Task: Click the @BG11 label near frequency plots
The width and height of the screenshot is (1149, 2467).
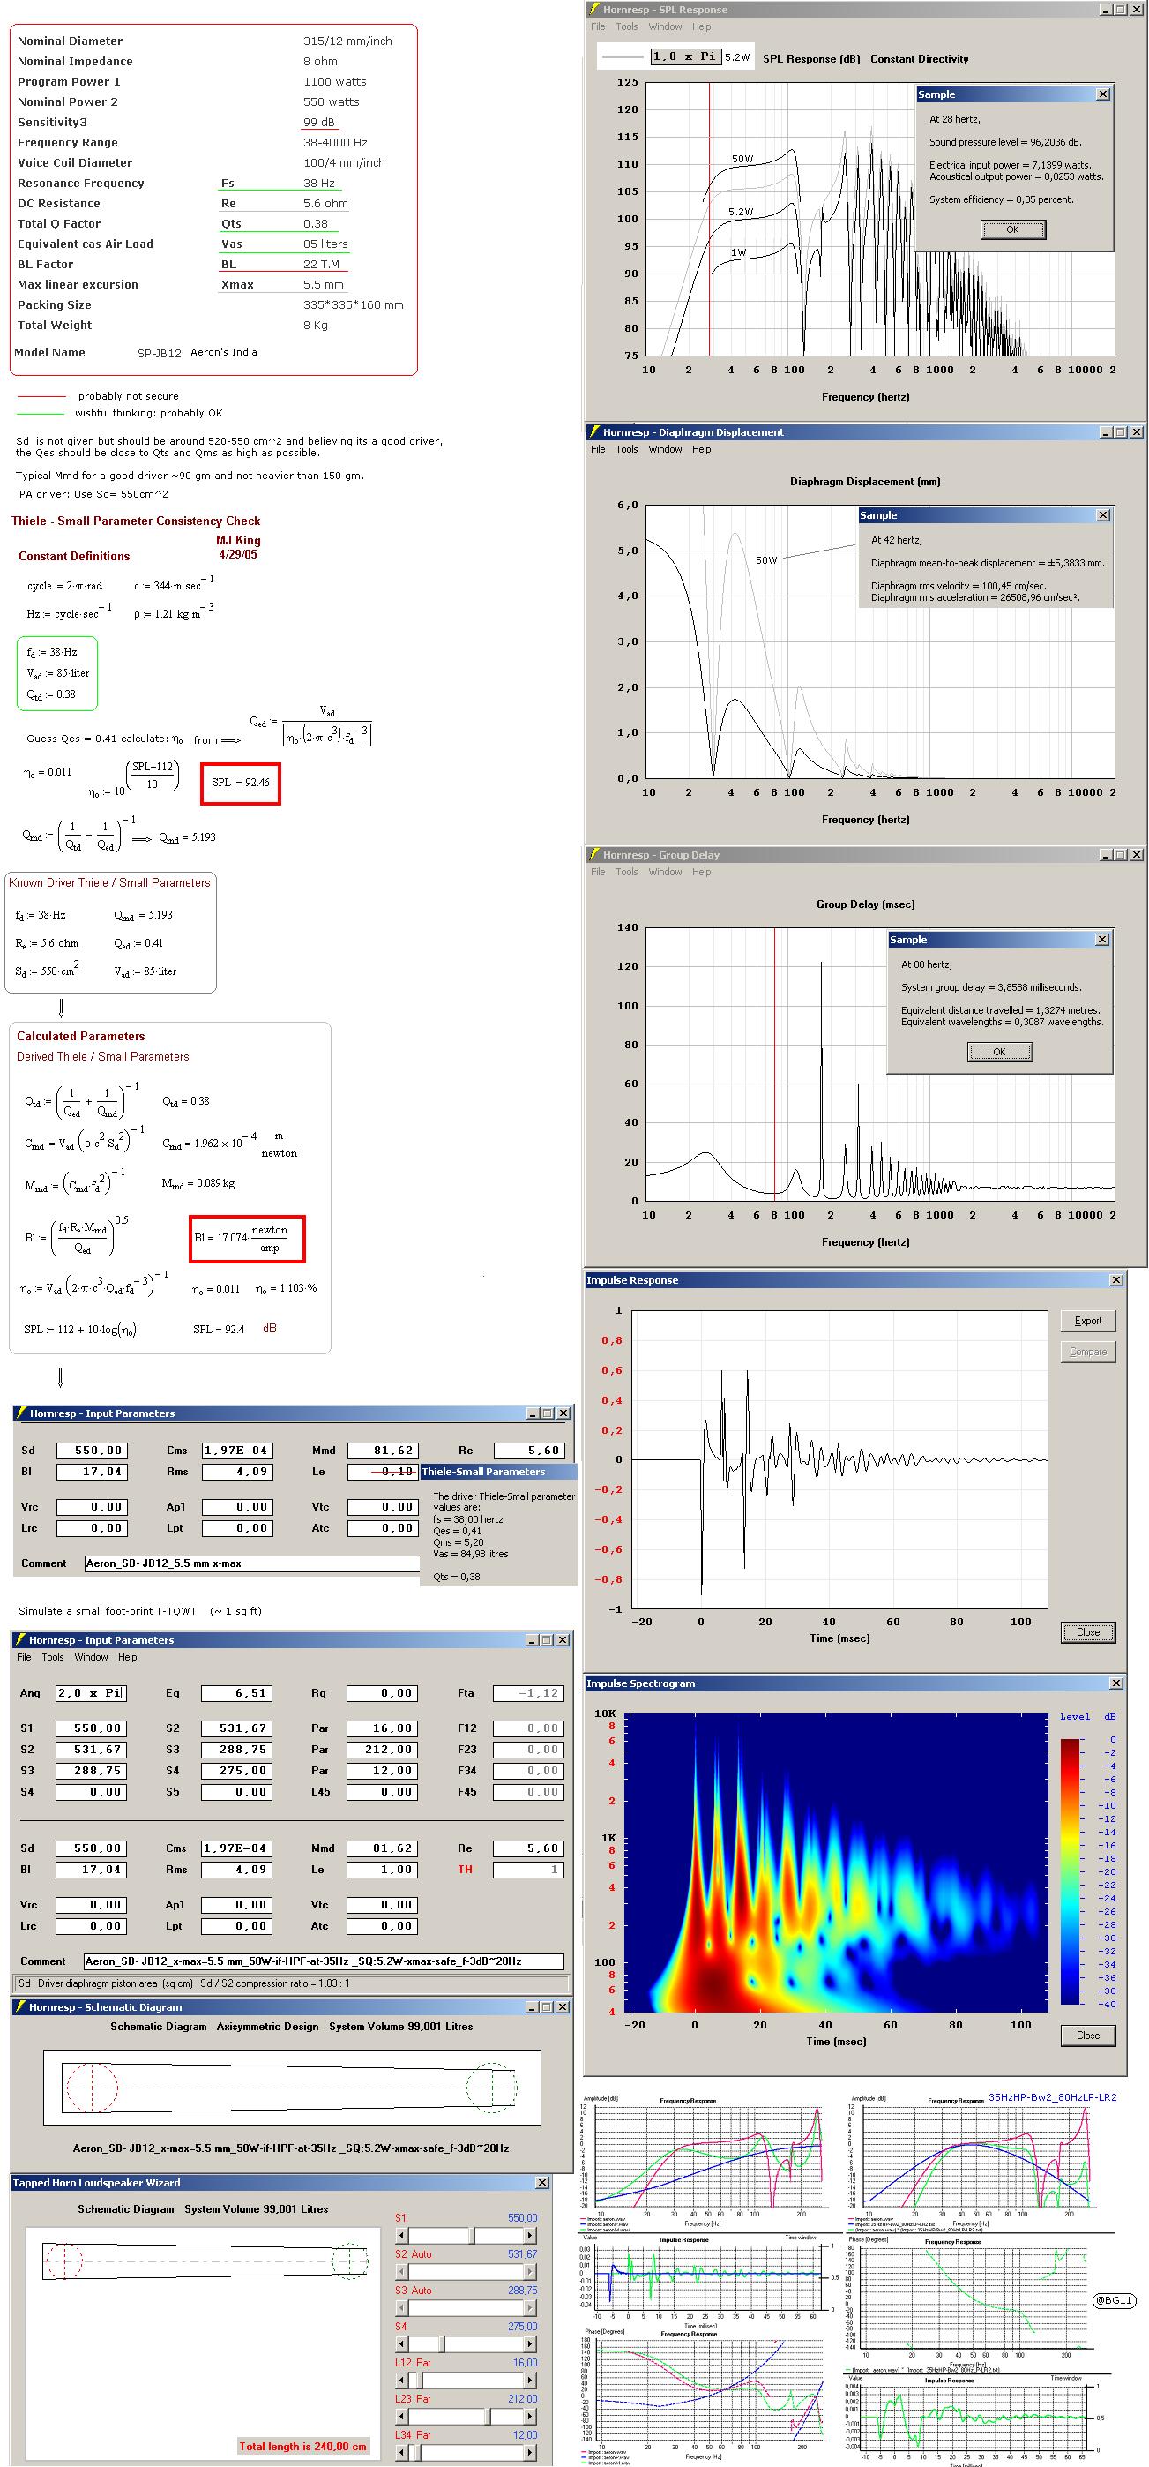Action: click(1114, 2300)
